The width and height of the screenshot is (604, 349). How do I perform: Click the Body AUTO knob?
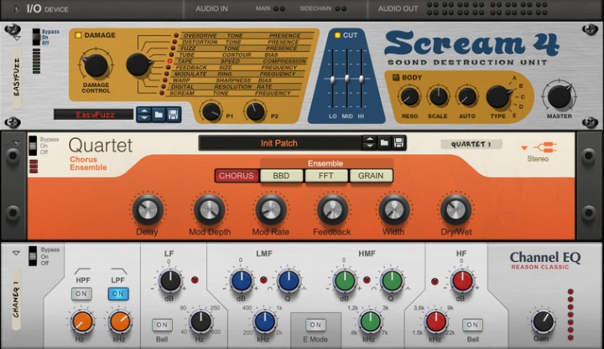(467, 96)
